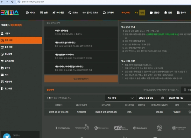Click the Bota Casino provider logo

(140, 128)
